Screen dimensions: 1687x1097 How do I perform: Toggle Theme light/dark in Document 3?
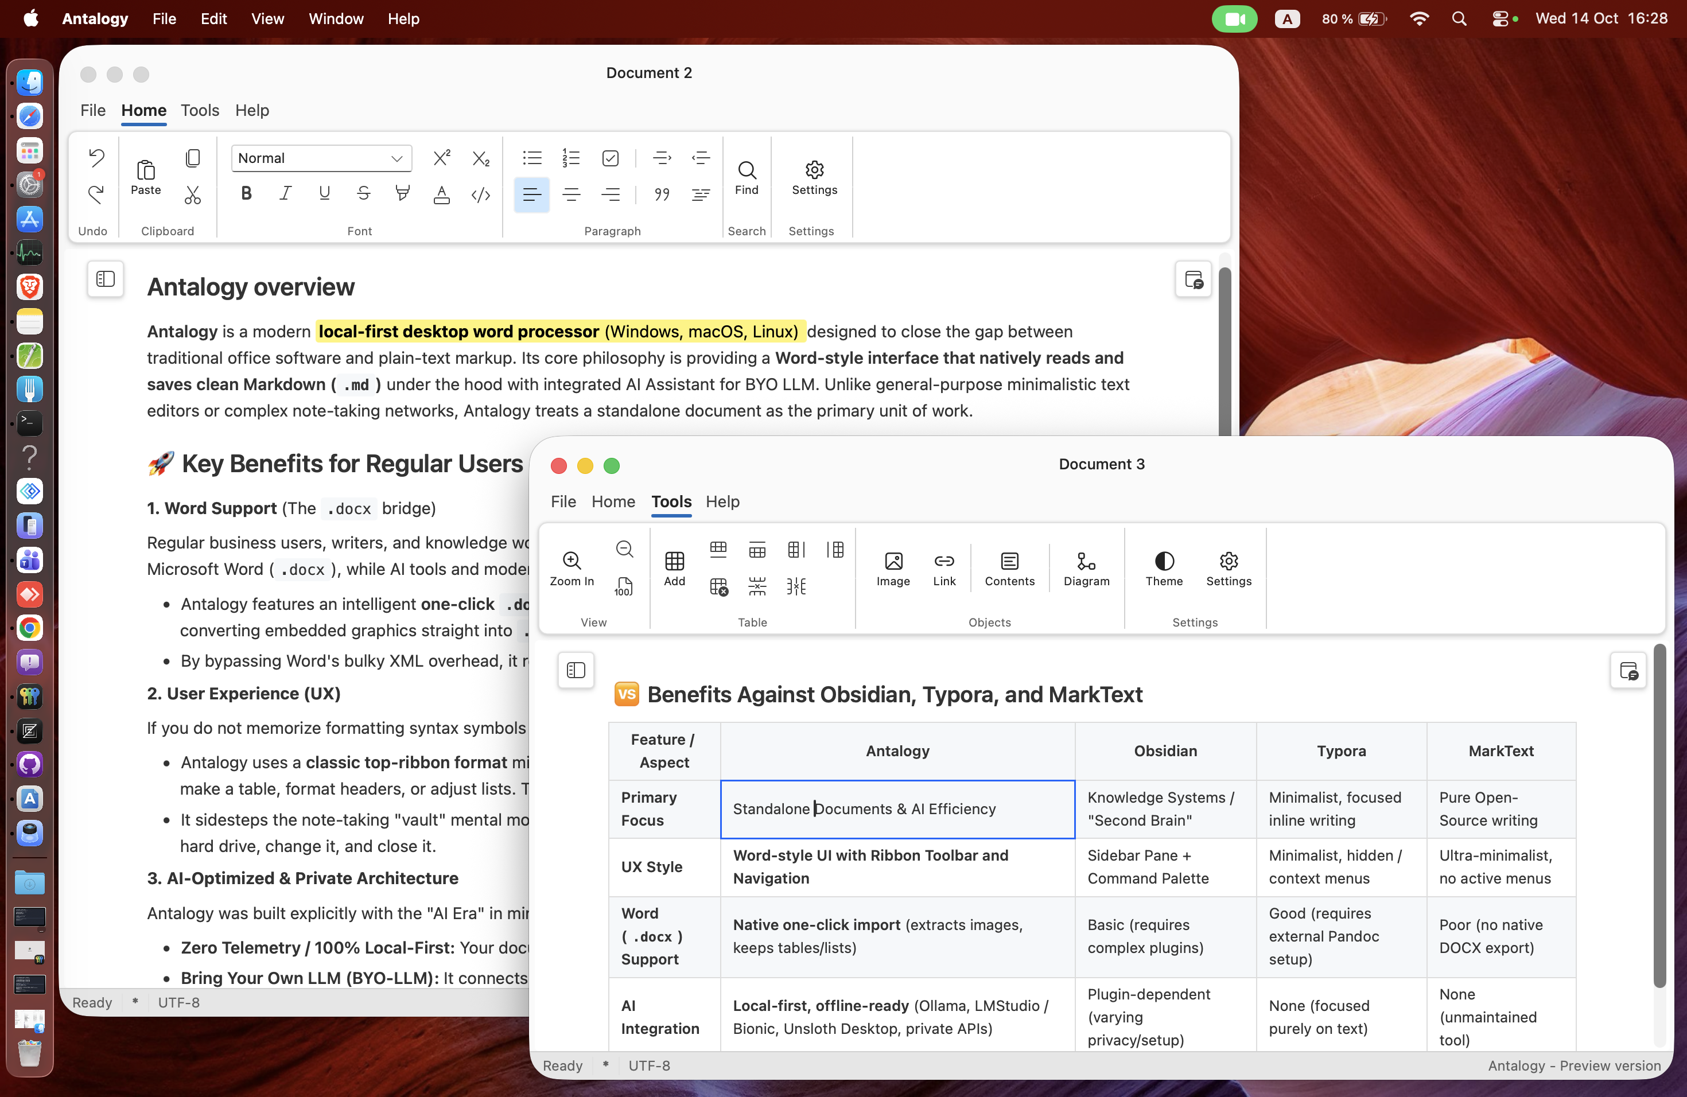1164,569
